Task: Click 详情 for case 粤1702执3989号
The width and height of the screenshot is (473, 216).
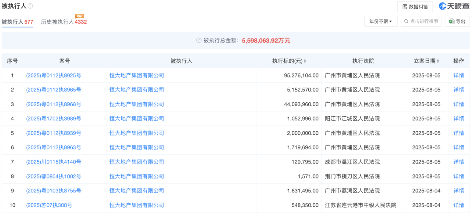Action: pyautogui.click(x=459, y=118)
